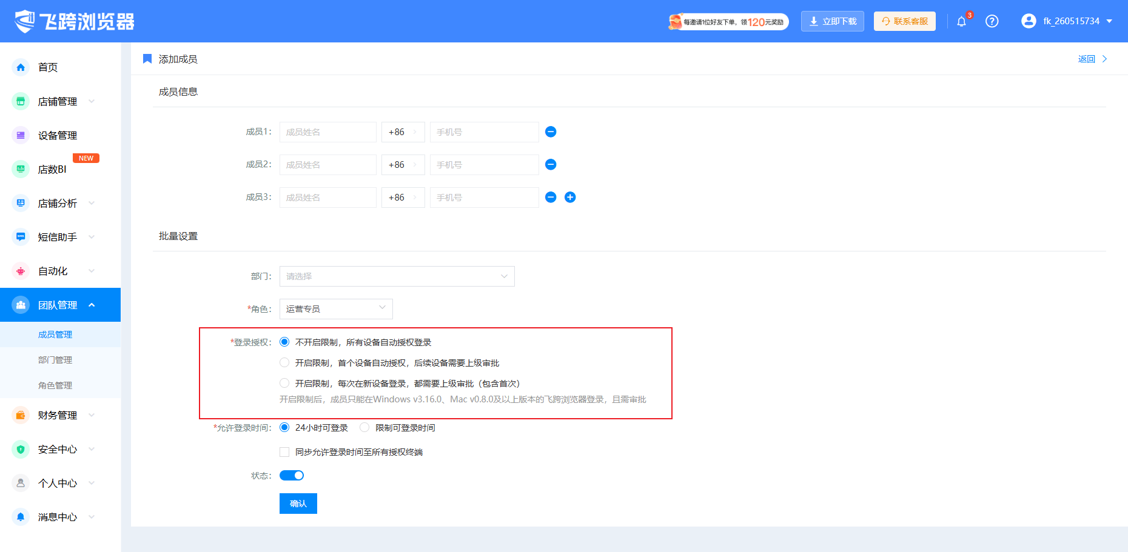
Task: Open the 首页 home sidebar icon
Action: coord(21,67)
